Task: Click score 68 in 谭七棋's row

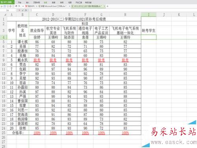Action: click(53, 42)
